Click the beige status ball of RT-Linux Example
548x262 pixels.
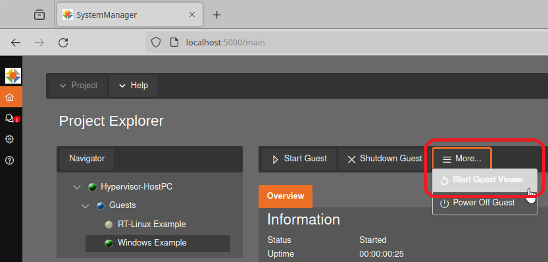point(109,224)
